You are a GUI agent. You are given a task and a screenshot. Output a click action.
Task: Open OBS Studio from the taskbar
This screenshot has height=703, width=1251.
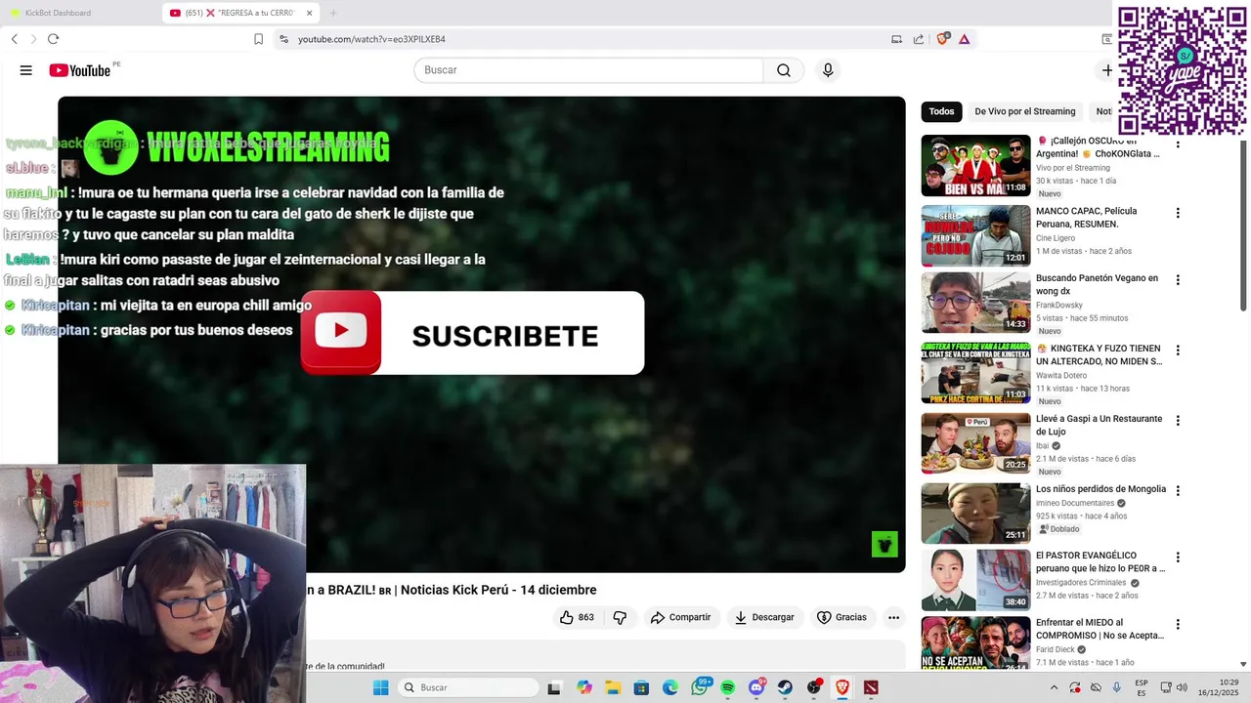tap(814, 687)
